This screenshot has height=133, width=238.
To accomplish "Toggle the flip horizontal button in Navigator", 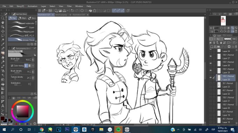I will click(x=232, y=31).
